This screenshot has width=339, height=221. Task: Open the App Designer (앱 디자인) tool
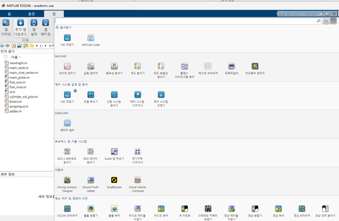6,28
